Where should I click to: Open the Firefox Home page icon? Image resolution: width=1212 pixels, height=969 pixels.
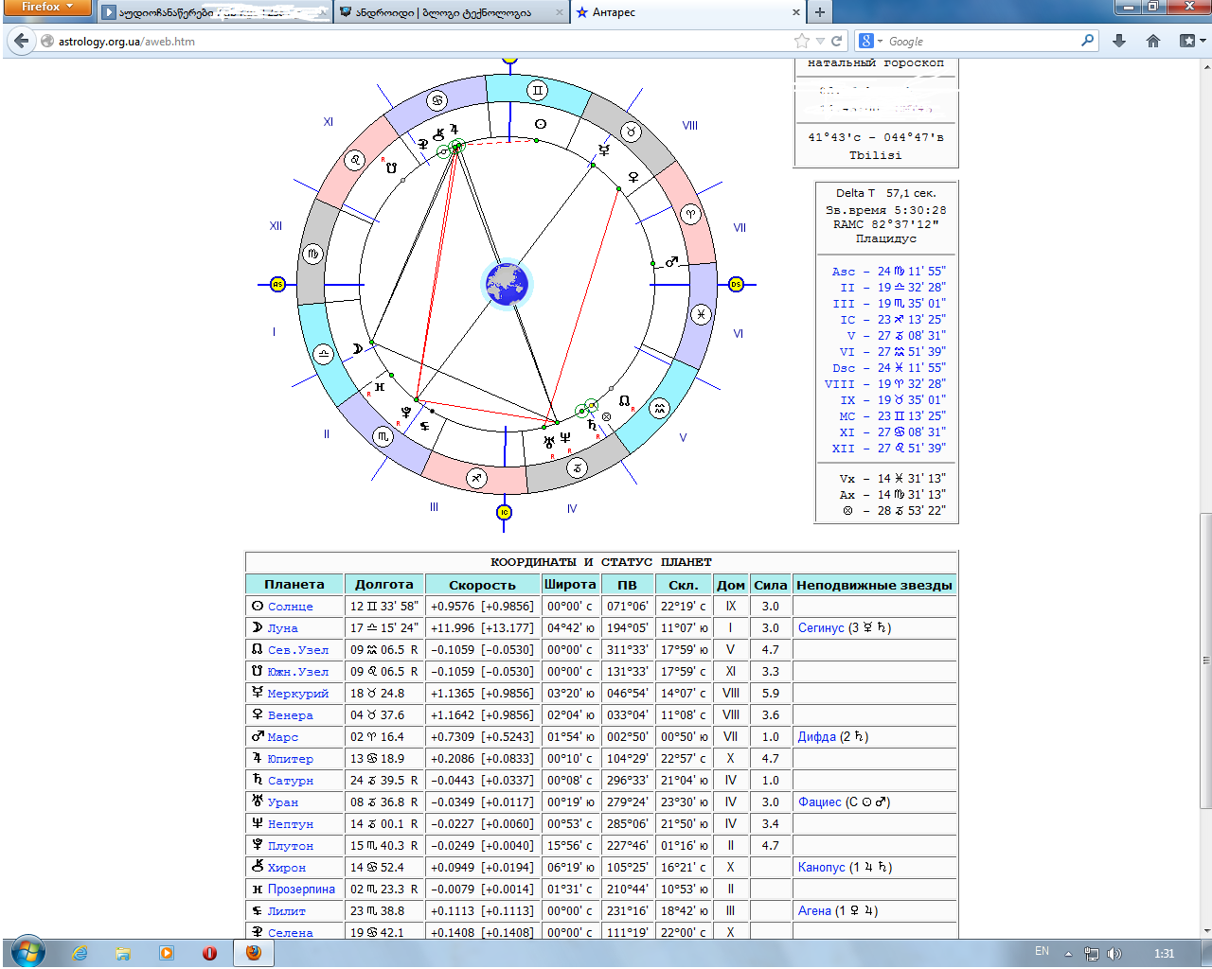click(x=1152, y=41)
